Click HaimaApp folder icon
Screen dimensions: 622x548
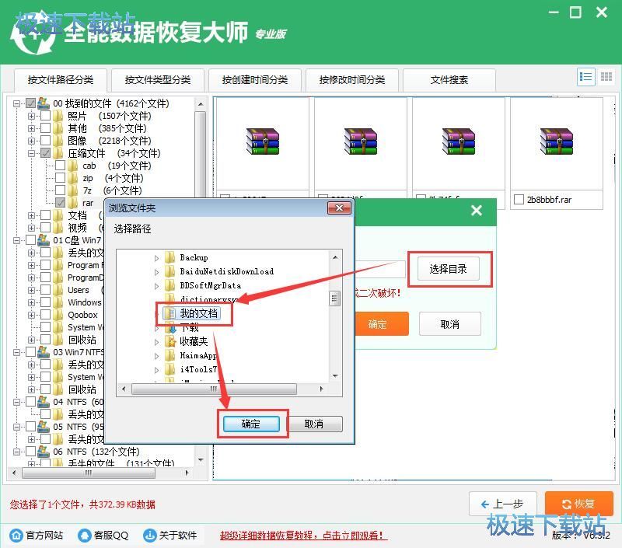coord(170,355)
